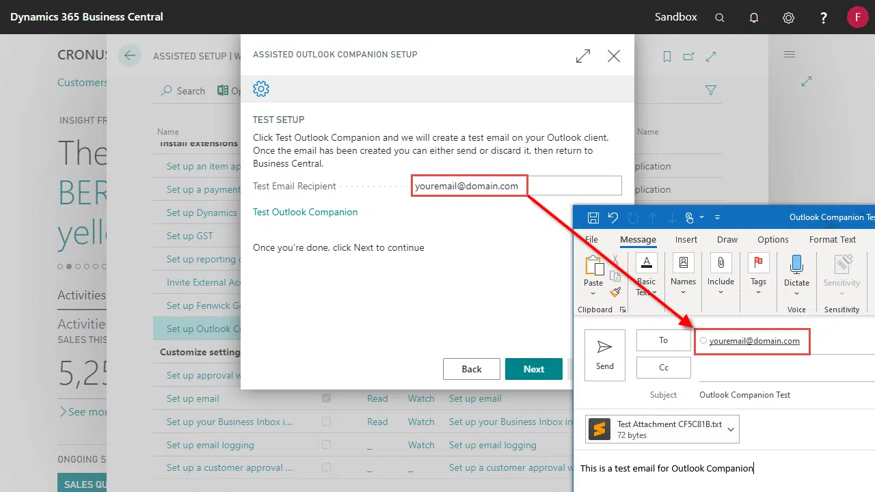Click the Outlook save icon
The width and height of the screenshot is (875, 492).
click(593, 217)
